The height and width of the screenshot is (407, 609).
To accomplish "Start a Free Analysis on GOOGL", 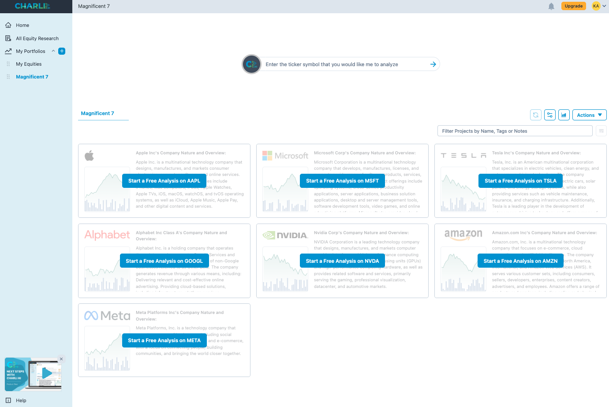I will coord(164,261).
